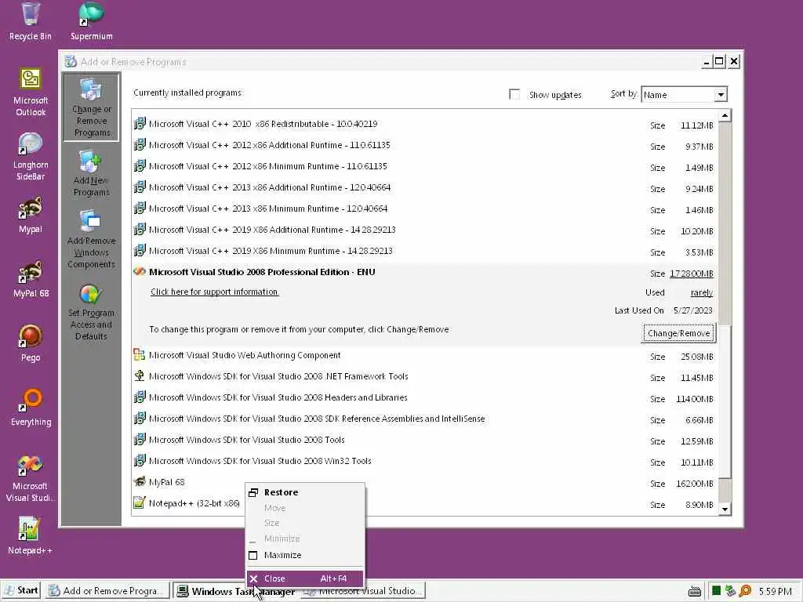This screenshot has width=803, height=602.
Task: Click the .NET Framework Tools SDK icon
Action: pos(140,375)
